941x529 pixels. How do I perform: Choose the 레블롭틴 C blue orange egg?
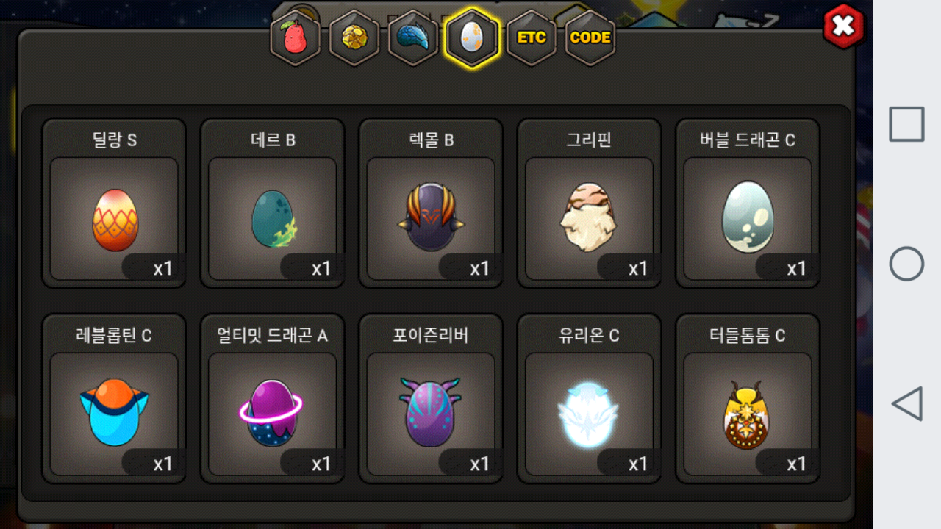(x=114, y=399)
